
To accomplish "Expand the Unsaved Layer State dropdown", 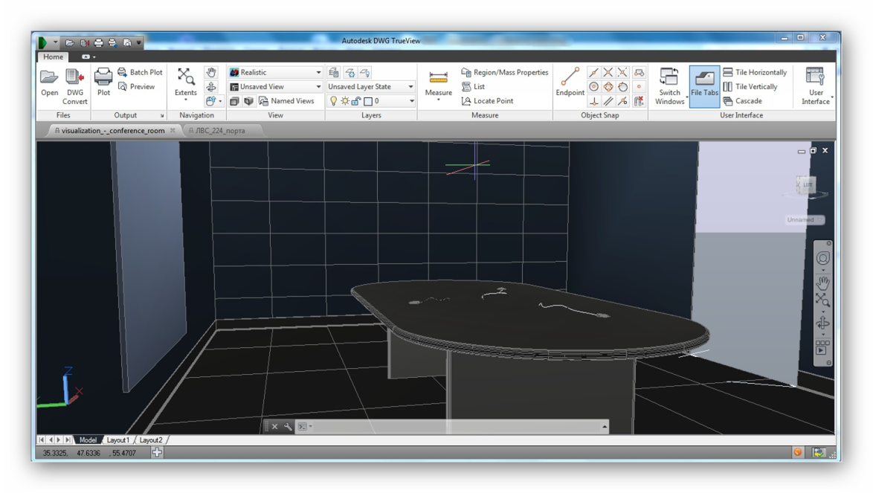I will click(x=370, y=86).
